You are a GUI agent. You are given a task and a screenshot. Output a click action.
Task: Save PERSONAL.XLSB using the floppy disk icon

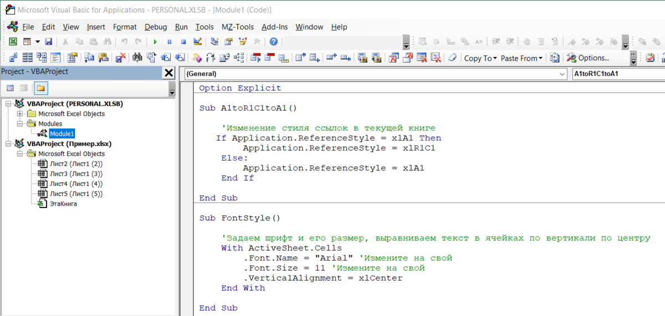pos(48,42)
